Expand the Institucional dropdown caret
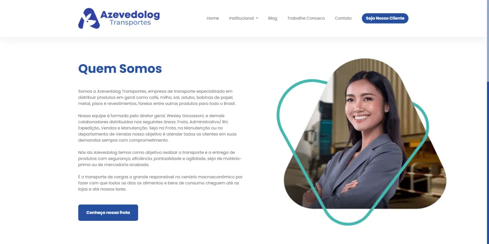The image size is (489, 244). [257, 18]
